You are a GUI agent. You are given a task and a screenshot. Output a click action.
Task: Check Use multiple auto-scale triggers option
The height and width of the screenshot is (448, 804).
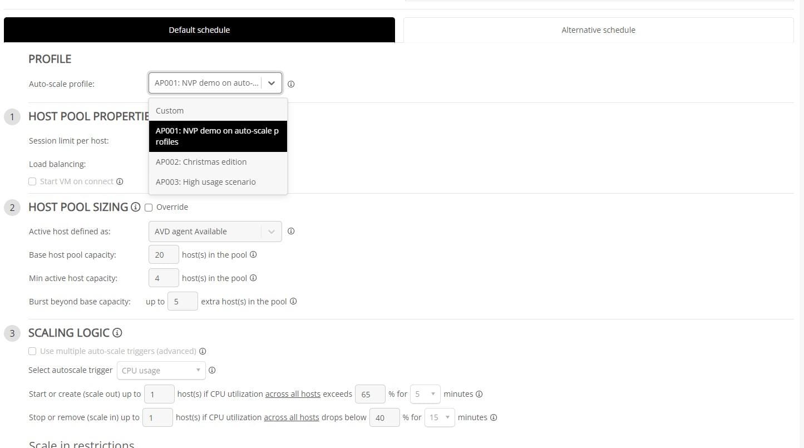pyautogui.click(x=32, y=351)
